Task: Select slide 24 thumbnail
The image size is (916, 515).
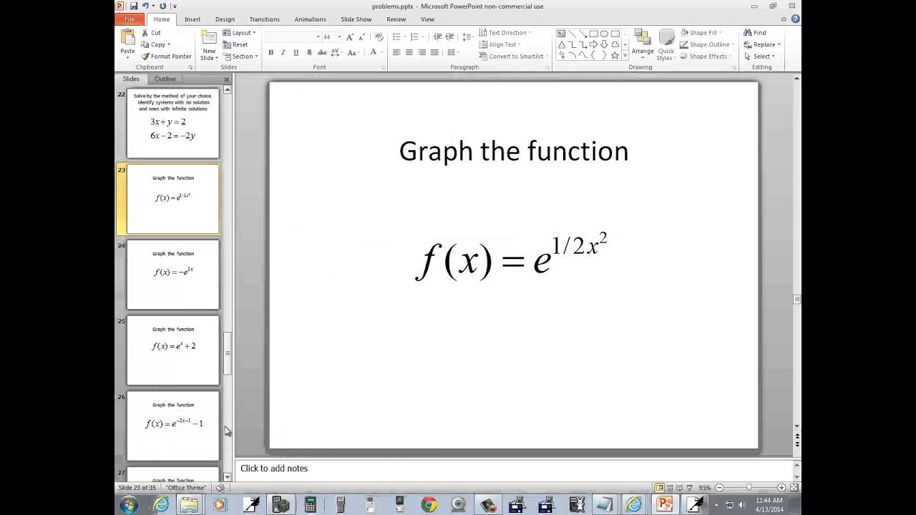Action: (x=173, y=275)
